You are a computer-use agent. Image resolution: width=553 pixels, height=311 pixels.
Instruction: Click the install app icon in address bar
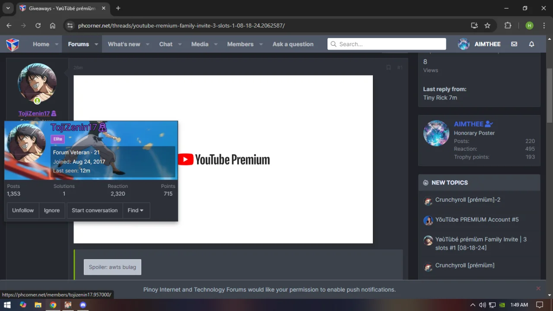pos(474,25)
